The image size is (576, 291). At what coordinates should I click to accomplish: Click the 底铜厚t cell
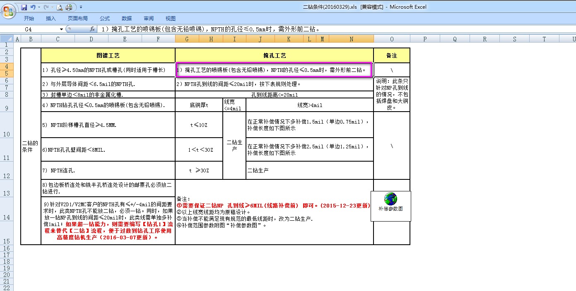(x=199, y=105)
